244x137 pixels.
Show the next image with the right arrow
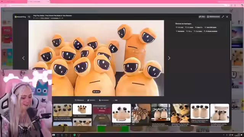point(169,58)
